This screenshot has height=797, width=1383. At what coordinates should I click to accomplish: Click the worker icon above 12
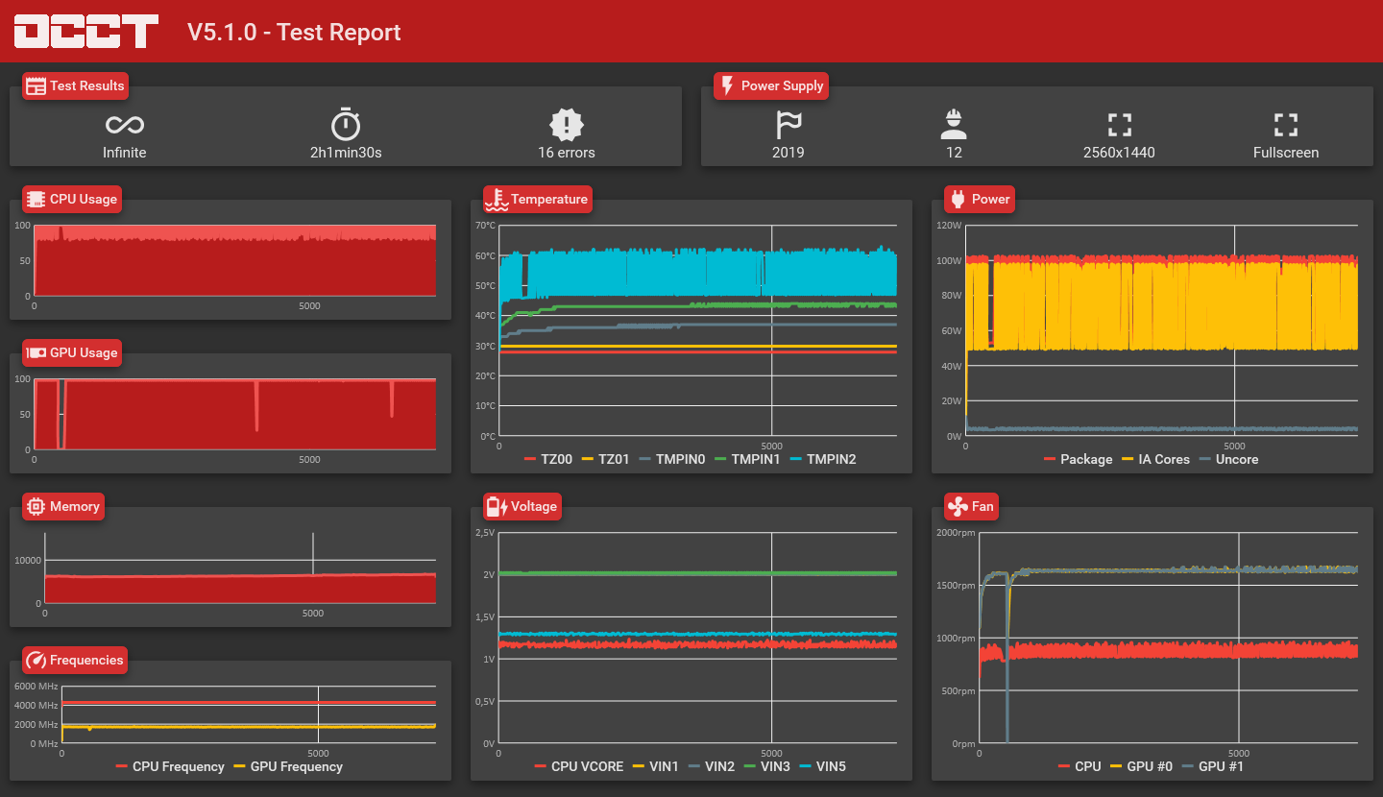tap(954, 124)
